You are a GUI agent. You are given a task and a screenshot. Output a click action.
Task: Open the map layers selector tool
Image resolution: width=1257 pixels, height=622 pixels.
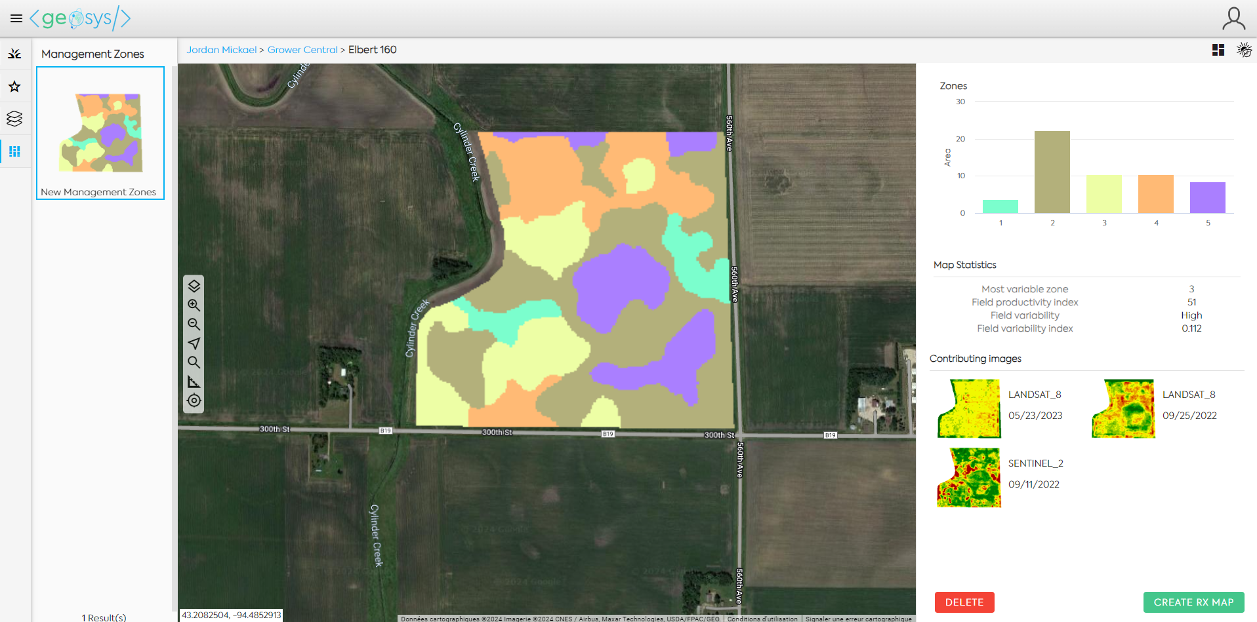coord(194,286)
